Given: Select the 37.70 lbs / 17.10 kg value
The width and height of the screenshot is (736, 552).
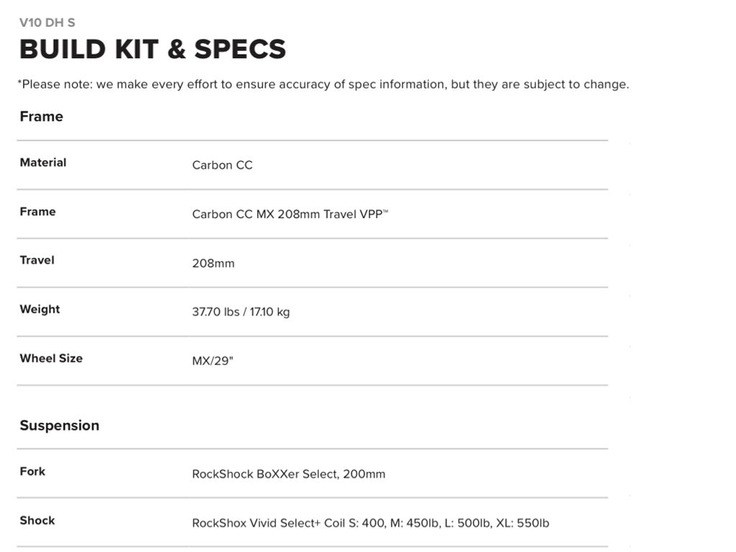Looking at the screenshot, I should (241, 312).
